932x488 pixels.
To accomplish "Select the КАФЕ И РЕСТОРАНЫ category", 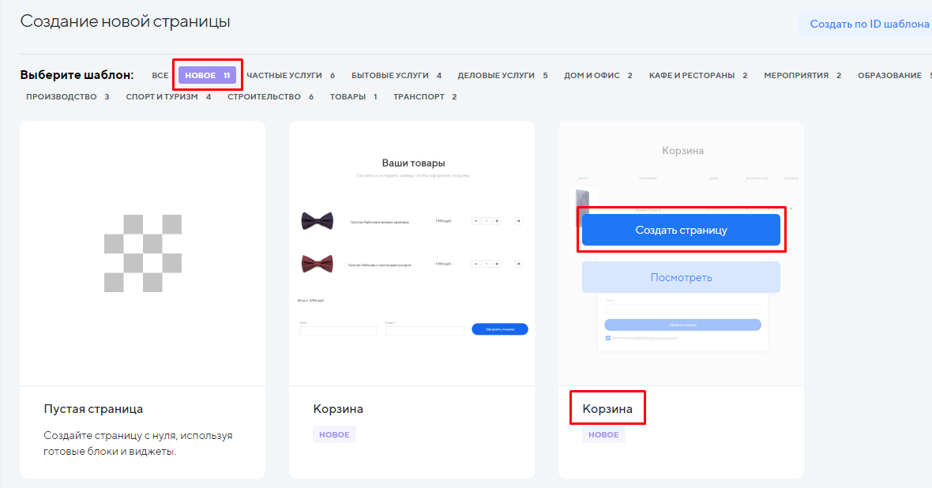I will (697, 76).
